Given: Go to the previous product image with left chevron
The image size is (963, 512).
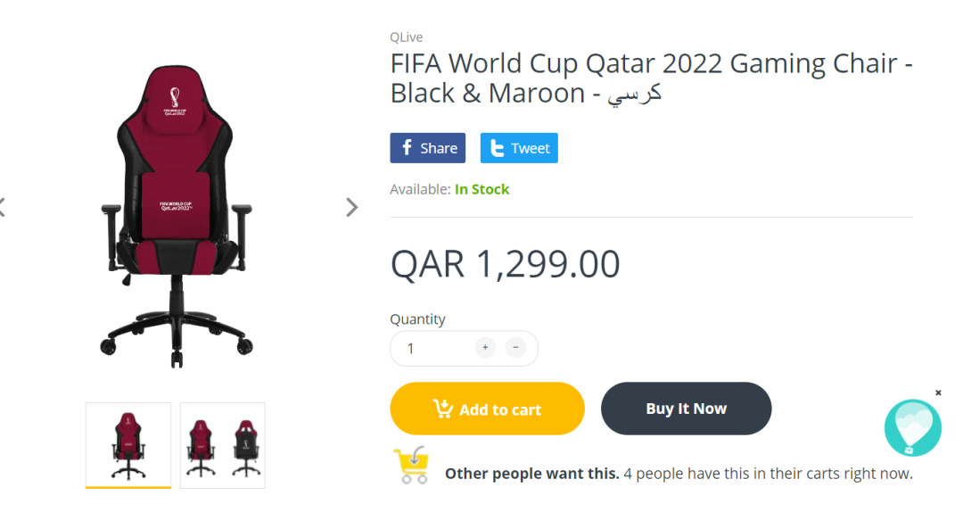Looking at the screenshot, I should click(3, 207).
